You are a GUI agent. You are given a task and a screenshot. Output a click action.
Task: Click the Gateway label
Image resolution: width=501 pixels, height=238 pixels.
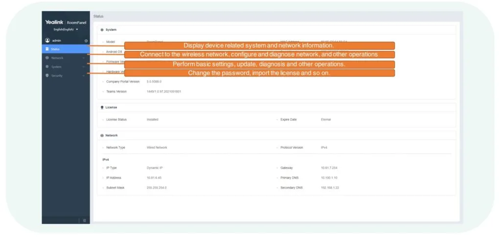click(x=287, y=168)
